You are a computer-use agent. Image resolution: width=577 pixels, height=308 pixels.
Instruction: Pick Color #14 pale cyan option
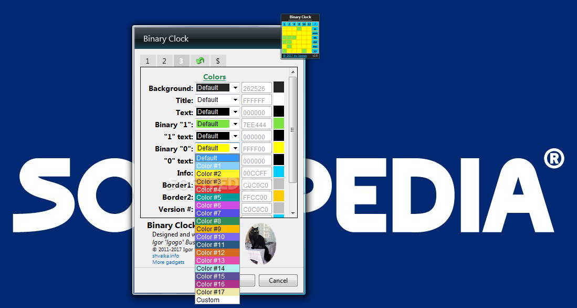coord(217,269)
